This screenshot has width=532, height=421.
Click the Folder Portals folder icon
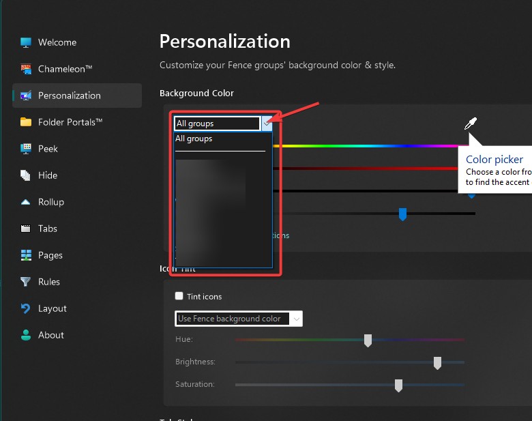point(26,122)
